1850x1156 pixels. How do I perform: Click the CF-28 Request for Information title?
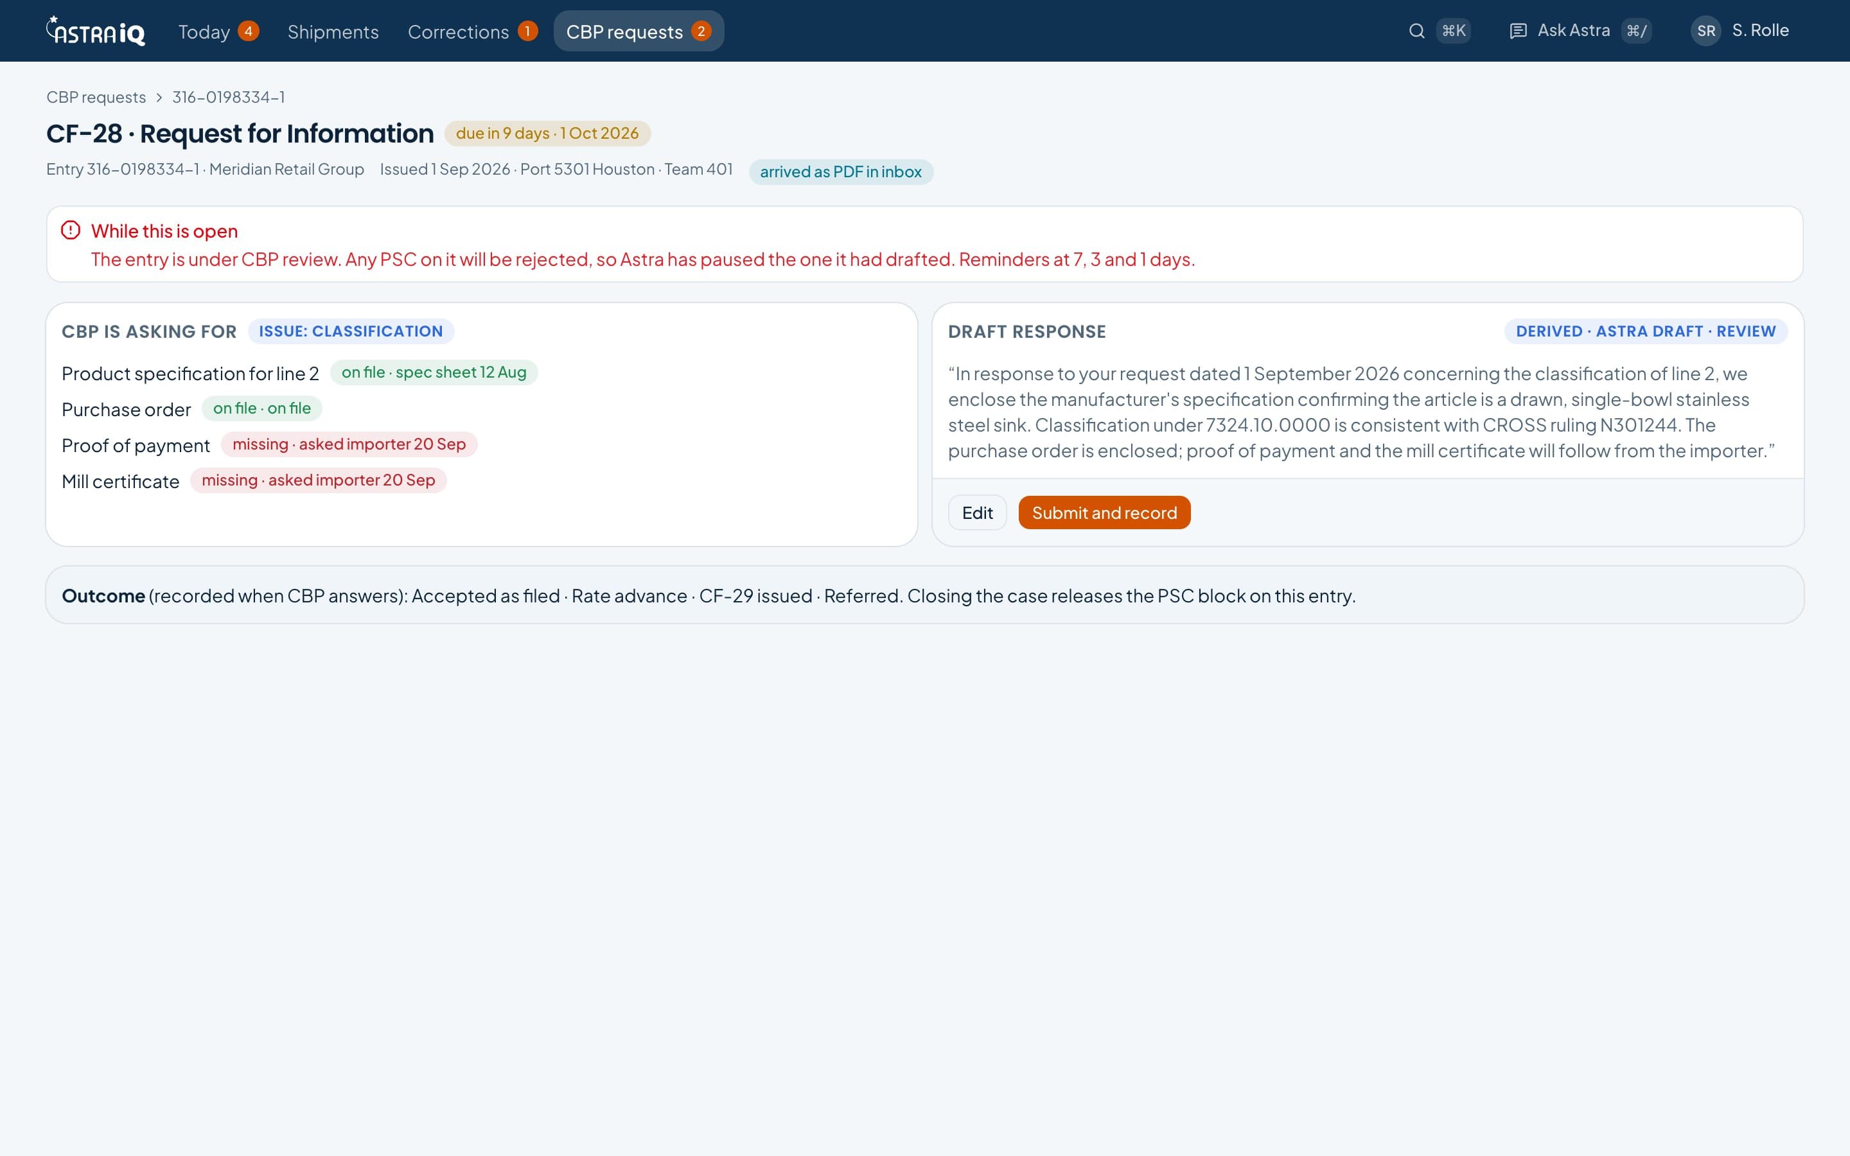pyautogui.click(x=240, y=133)
